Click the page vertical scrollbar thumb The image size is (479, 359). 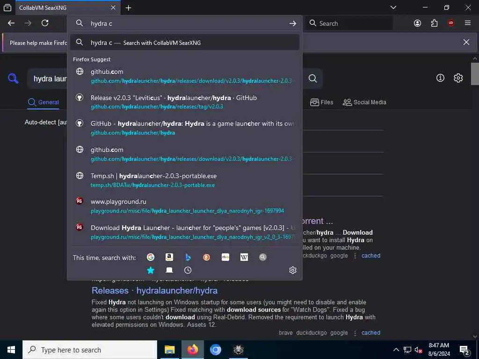(475, 73)
